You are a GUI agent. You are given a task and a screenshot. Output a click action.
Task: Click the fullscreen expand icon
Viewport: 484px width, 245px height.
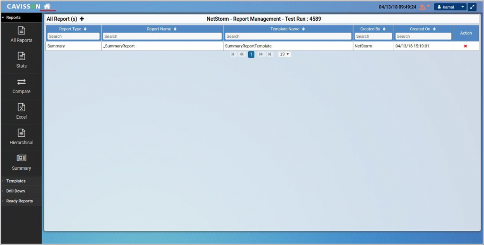tap(472, 7)
